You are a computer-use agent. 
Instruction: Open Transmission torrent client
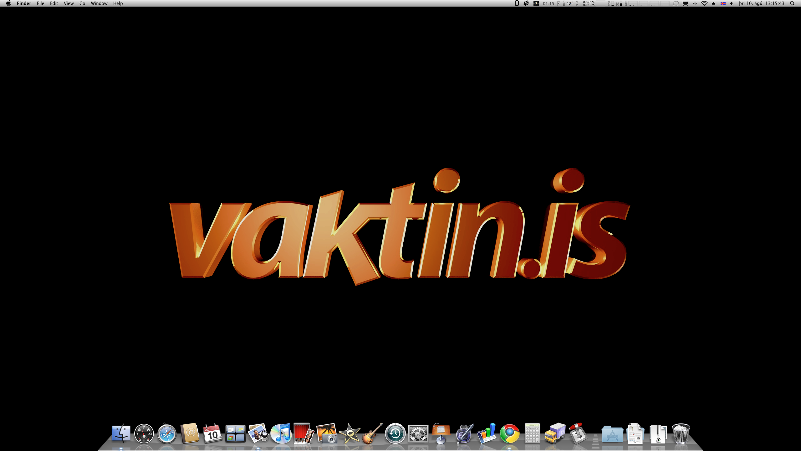[579, 434]
